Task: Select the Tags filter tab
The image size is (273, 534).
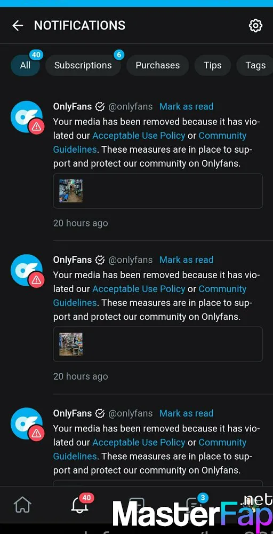Action: click(x=255, y=65)
